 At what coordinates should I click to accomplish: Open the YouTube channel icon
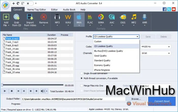174,9
